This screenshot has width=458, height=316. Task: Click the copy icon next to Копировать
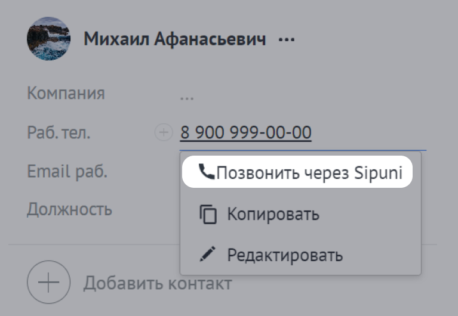click(208, 215)
